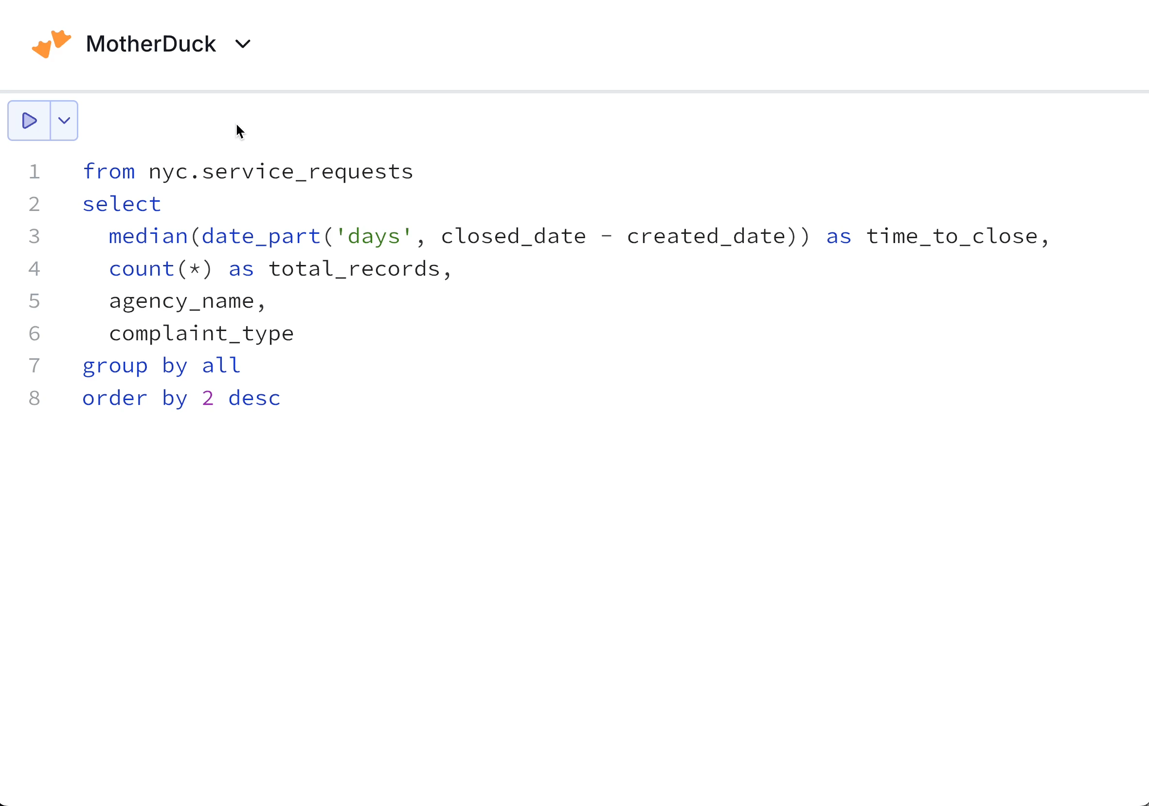
Task: Click the group keyword on line 7
Action: coord(115,366)
